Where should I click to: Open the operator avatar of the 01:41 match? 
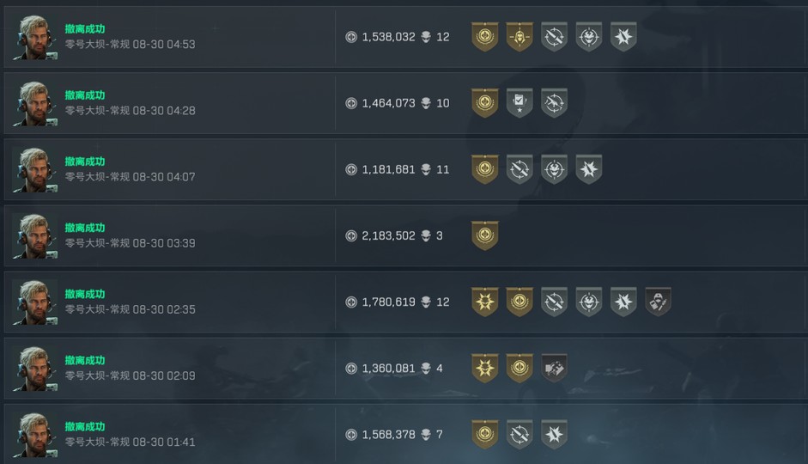(x=34, y=435)
